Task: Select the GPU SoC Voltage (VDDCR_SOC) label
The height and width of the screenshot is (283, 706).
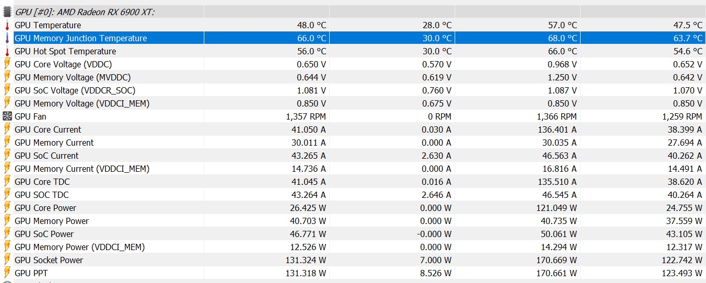Action: pos(75,90)
